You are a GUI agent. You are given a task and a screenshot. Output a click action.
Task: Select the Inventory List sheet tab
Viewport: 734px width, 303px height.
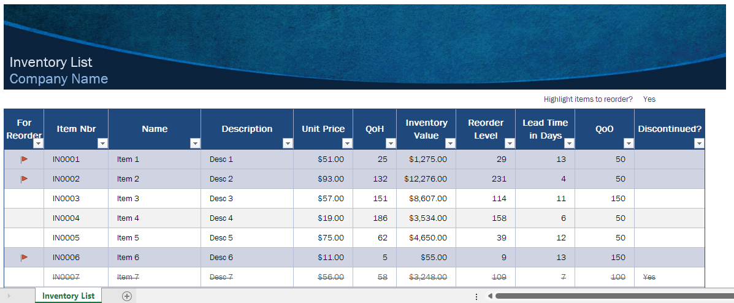coord(68,296)
